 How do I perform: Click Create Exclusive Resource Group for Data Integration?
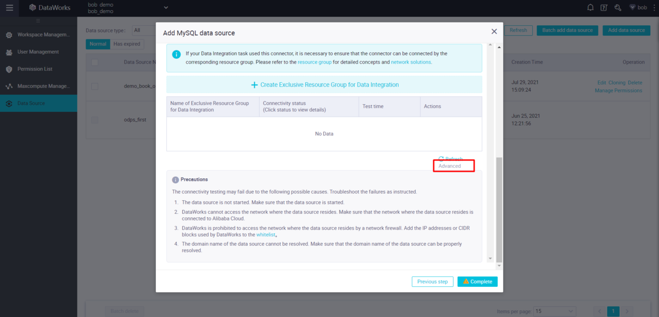[x=324, y=85]
